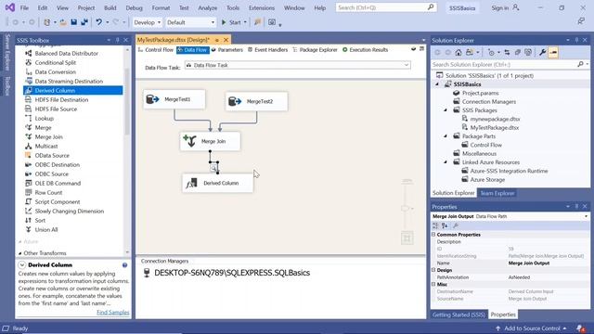Select the Multicast transform
This screenshot has height=334, width=594.
click(x=46, y=147)
